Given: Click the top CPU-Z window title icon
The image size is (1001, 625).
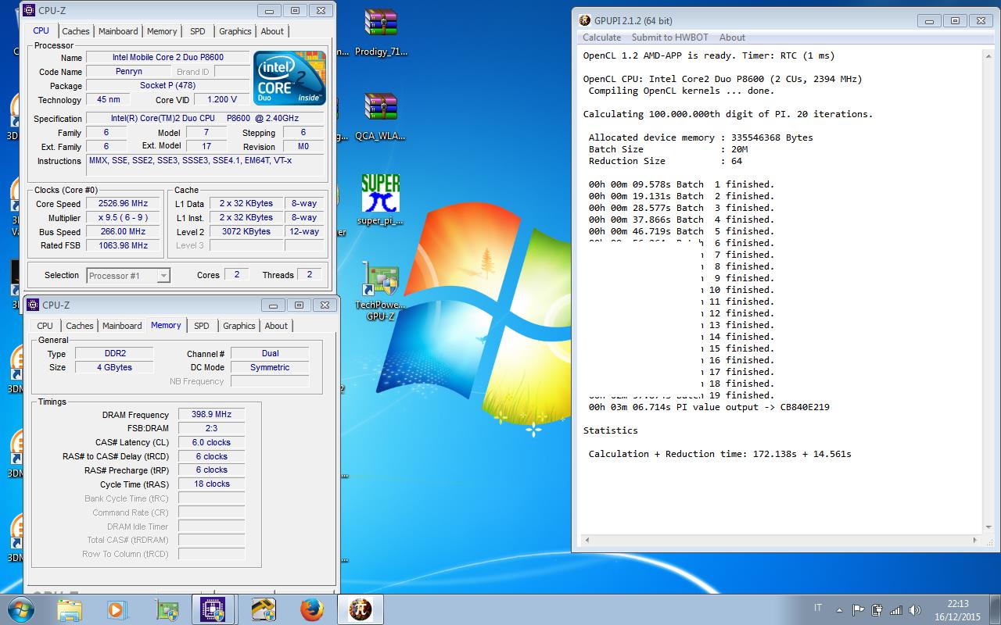Looking at the screenshot, I should (29, 10).
